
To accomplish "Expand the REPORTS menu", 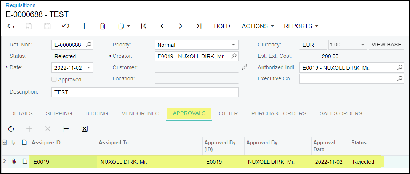I will [301, 26].
